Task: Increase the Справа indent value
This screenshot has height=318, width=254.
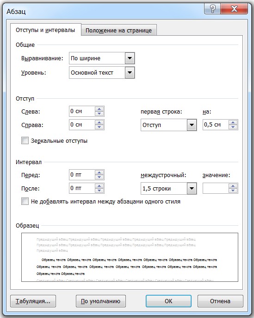Action: (x=99, y=122)
